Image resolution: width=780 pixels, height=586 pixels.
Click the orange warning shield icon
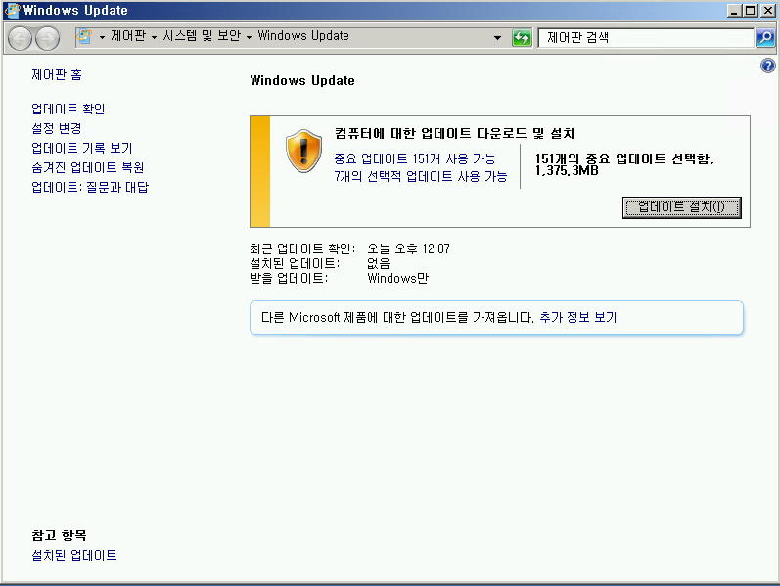point(303,151)
